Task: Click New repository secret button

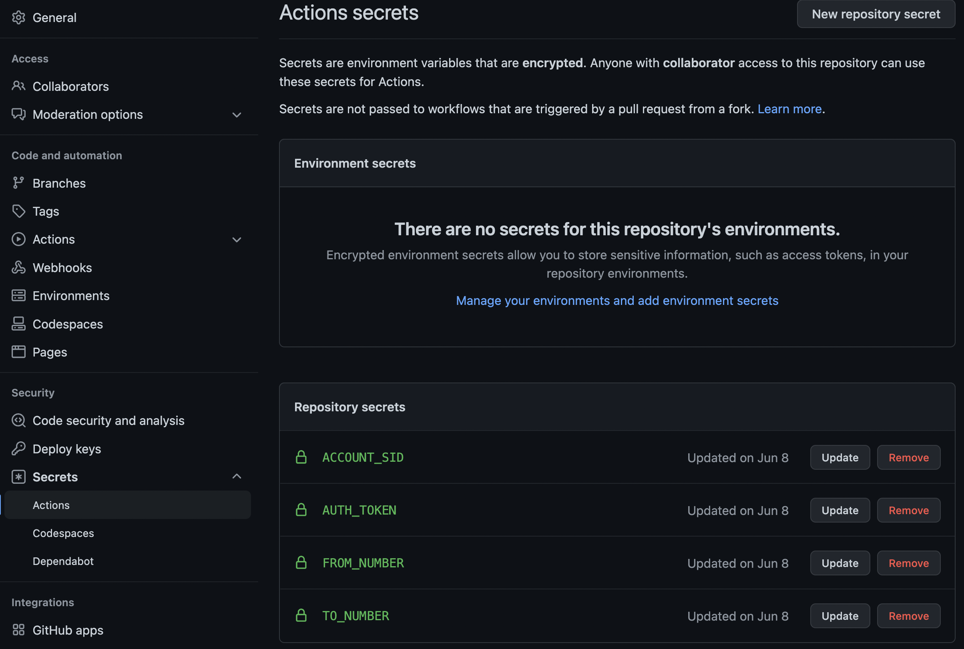Action: [x=876, y=14]
